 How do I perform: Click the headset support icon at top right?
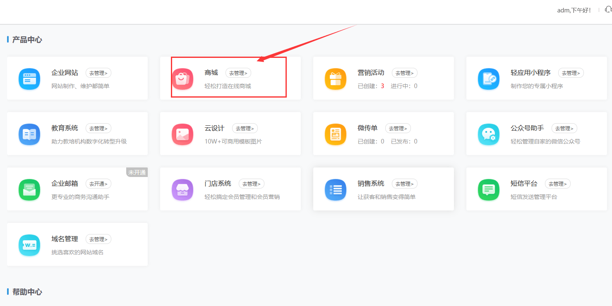pos(608,10)
